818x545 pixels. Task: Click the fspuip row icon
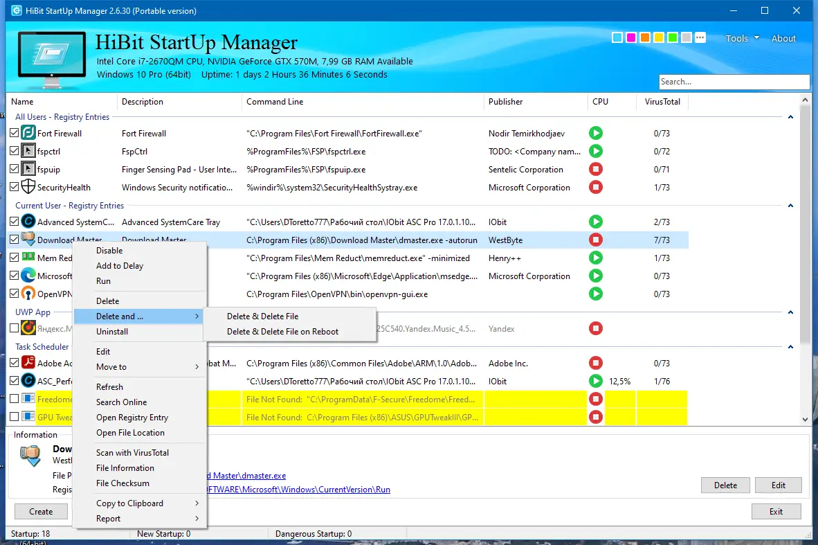(x=28, y=169)
